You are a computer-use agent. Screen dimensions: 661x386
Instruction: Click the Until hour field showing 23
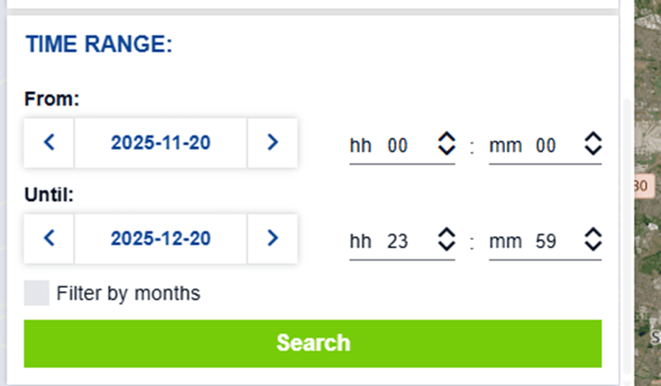(399, 241)
